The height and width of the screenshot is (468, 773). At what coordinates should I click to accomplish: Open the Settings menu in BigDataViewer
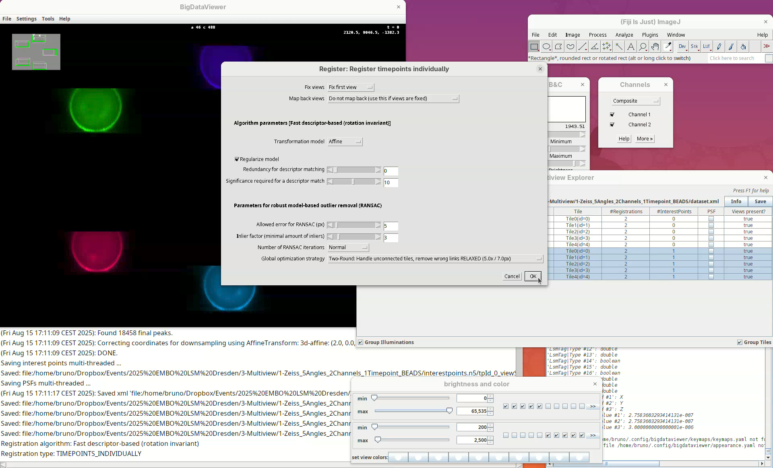tap(26, 19)
